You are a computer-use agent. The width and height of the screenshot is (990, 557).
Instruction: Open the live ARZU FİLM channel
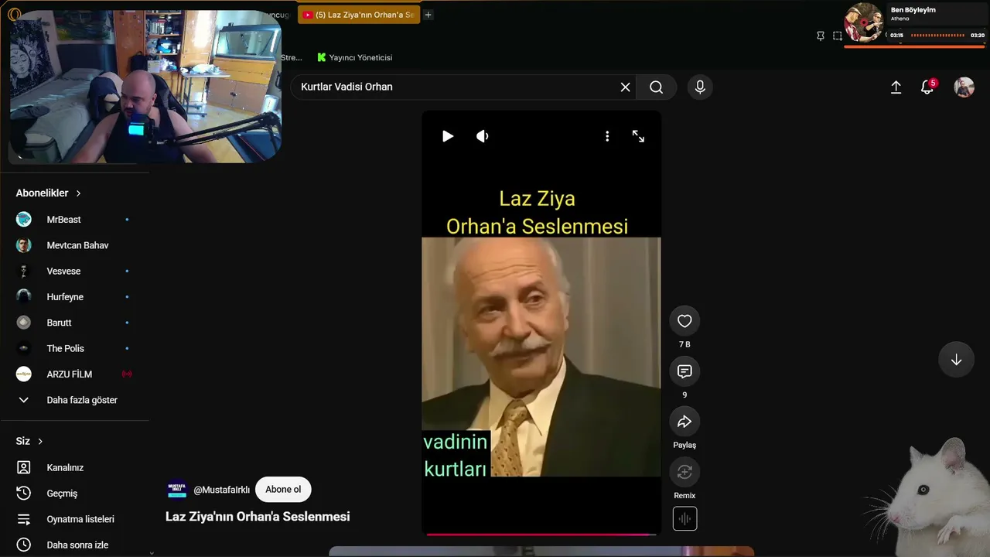[74, 374]
